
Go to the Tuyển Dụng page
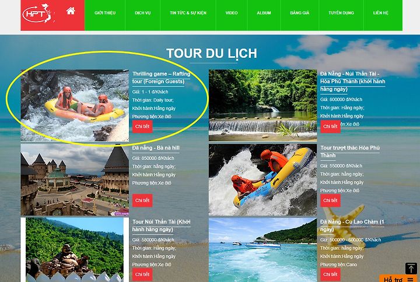341,13
